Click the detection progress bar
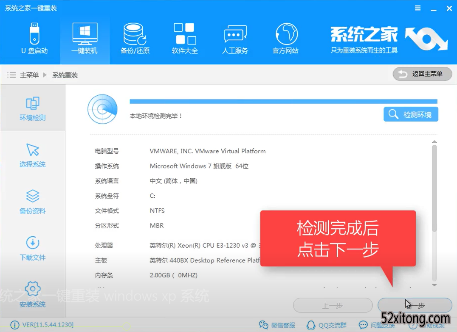The height and width of the screenshot is (332, 457). [283, 101]
